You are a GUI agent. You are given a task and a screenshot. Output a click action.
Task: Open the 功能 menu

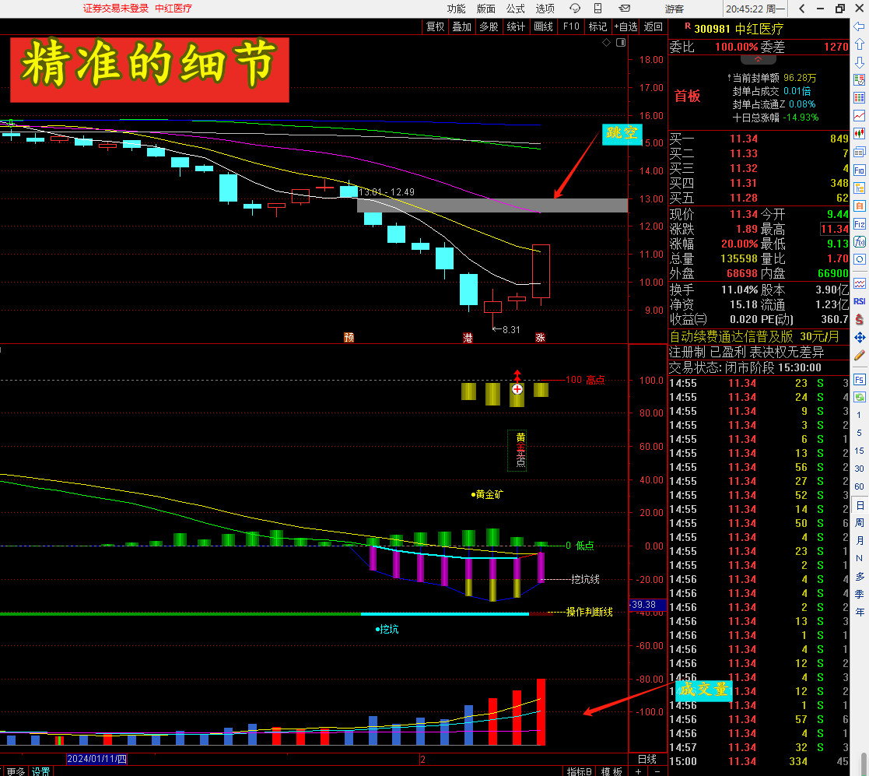pyautogui.click(x=456, y=9)
